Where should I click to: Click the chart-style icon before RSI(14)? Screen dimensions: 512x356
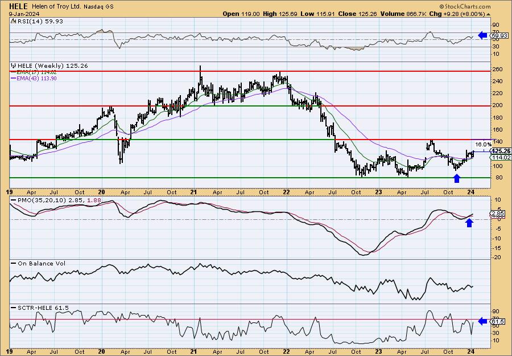[13, 21]
